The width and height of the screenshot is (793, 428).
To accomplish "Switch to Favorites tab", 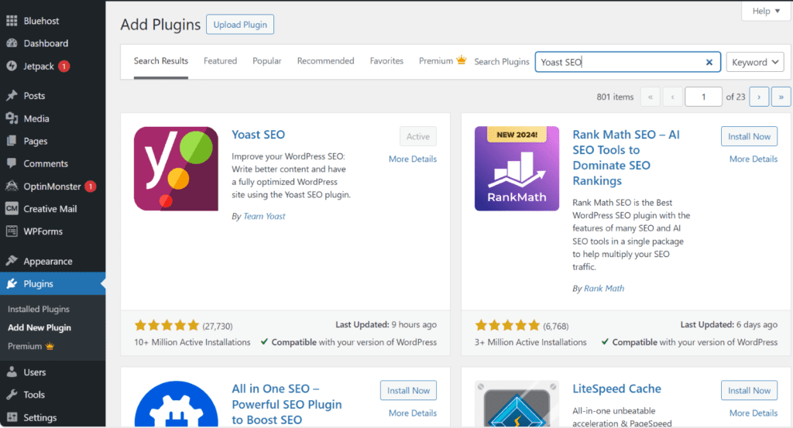I will click(386, 61).
